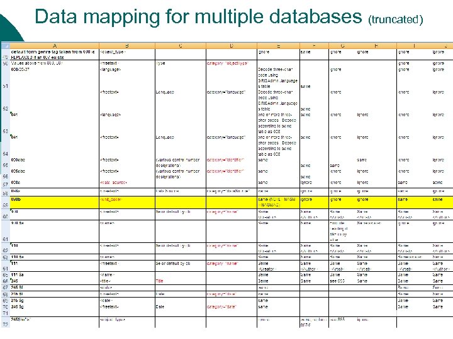
Task: Select row header 61
Action: coord(5,232)
